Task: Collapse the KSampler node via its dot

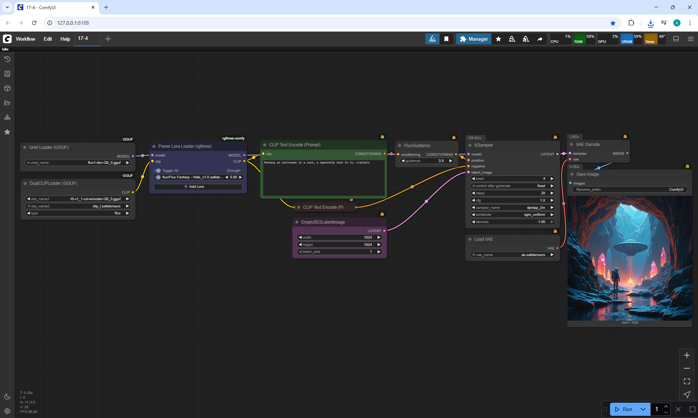Action: (470, 145)
